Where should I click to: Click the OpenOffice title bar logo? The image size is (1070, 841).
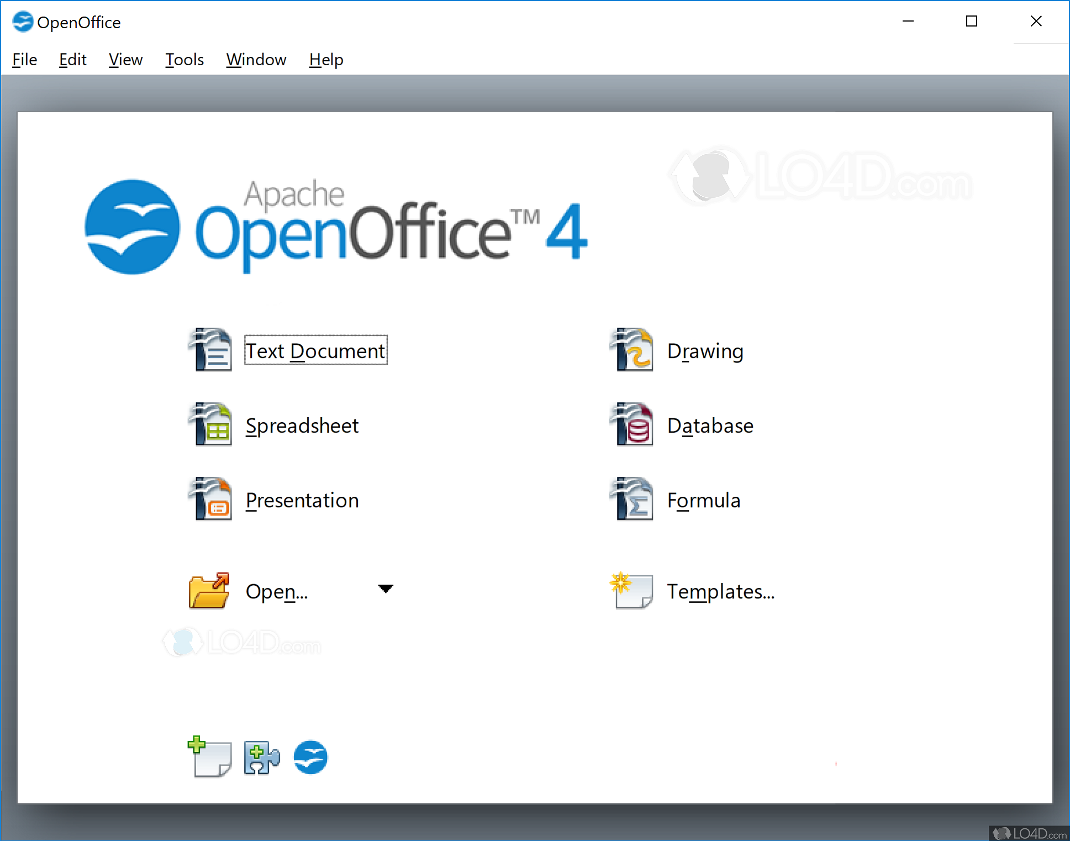point(22,22)
